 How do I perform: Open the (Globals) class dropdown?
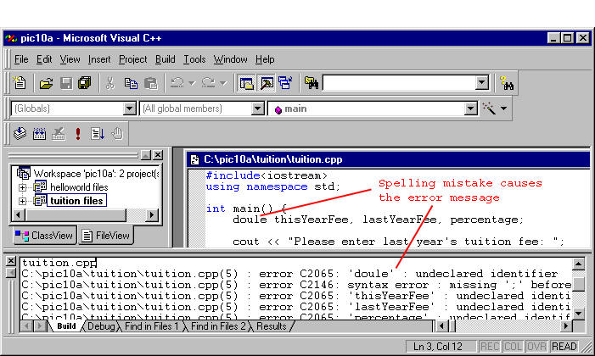(129, 108)
